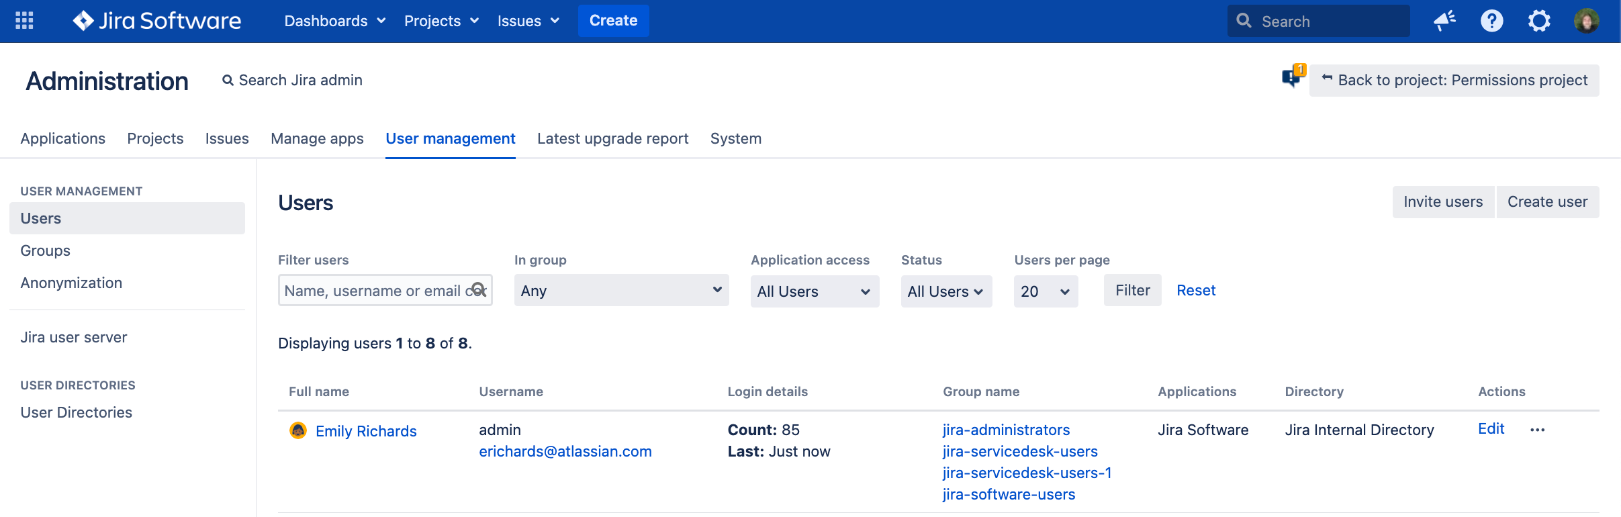Select Groups in the sidebar

coord(45,250)
